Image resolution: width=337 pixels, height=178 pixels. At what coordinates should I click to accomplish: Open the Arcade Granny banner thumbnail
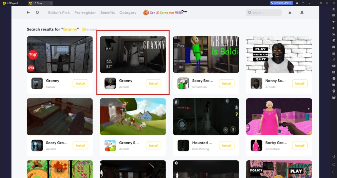(133, 55)
